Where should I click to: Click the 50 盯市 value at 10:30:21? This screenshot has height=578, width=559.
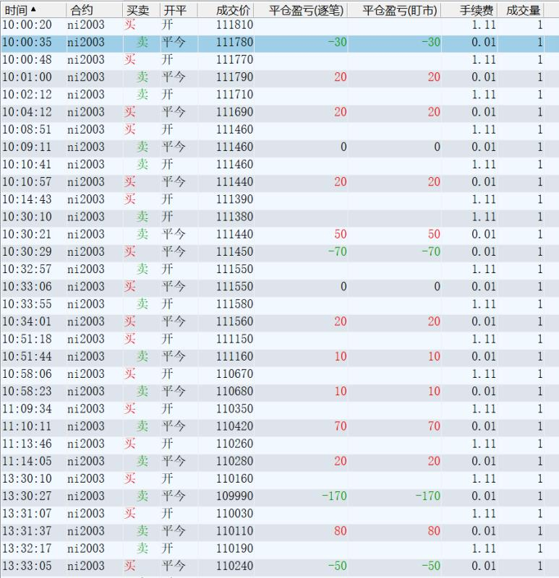(x=435, y=234)
